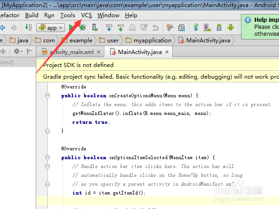Click the first @Override annotation
This screenshot has height=209, width=279.
(x=74, y=87)
